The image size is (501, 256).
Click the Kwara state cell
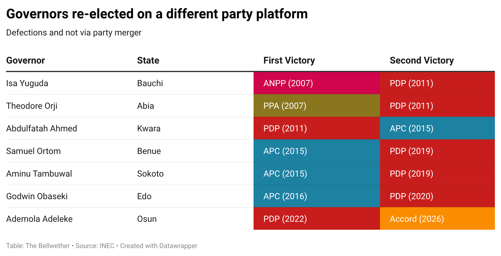pos(149,128)
